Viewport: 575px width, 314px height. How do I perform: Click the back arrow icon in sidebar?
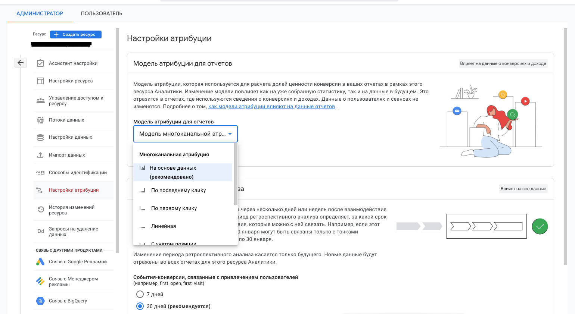click(21, 63)
